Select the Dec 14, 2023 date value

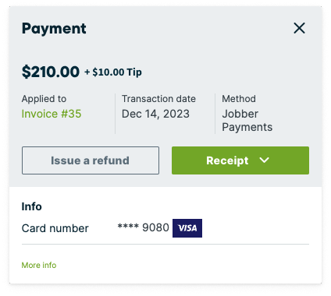(155, 114)
